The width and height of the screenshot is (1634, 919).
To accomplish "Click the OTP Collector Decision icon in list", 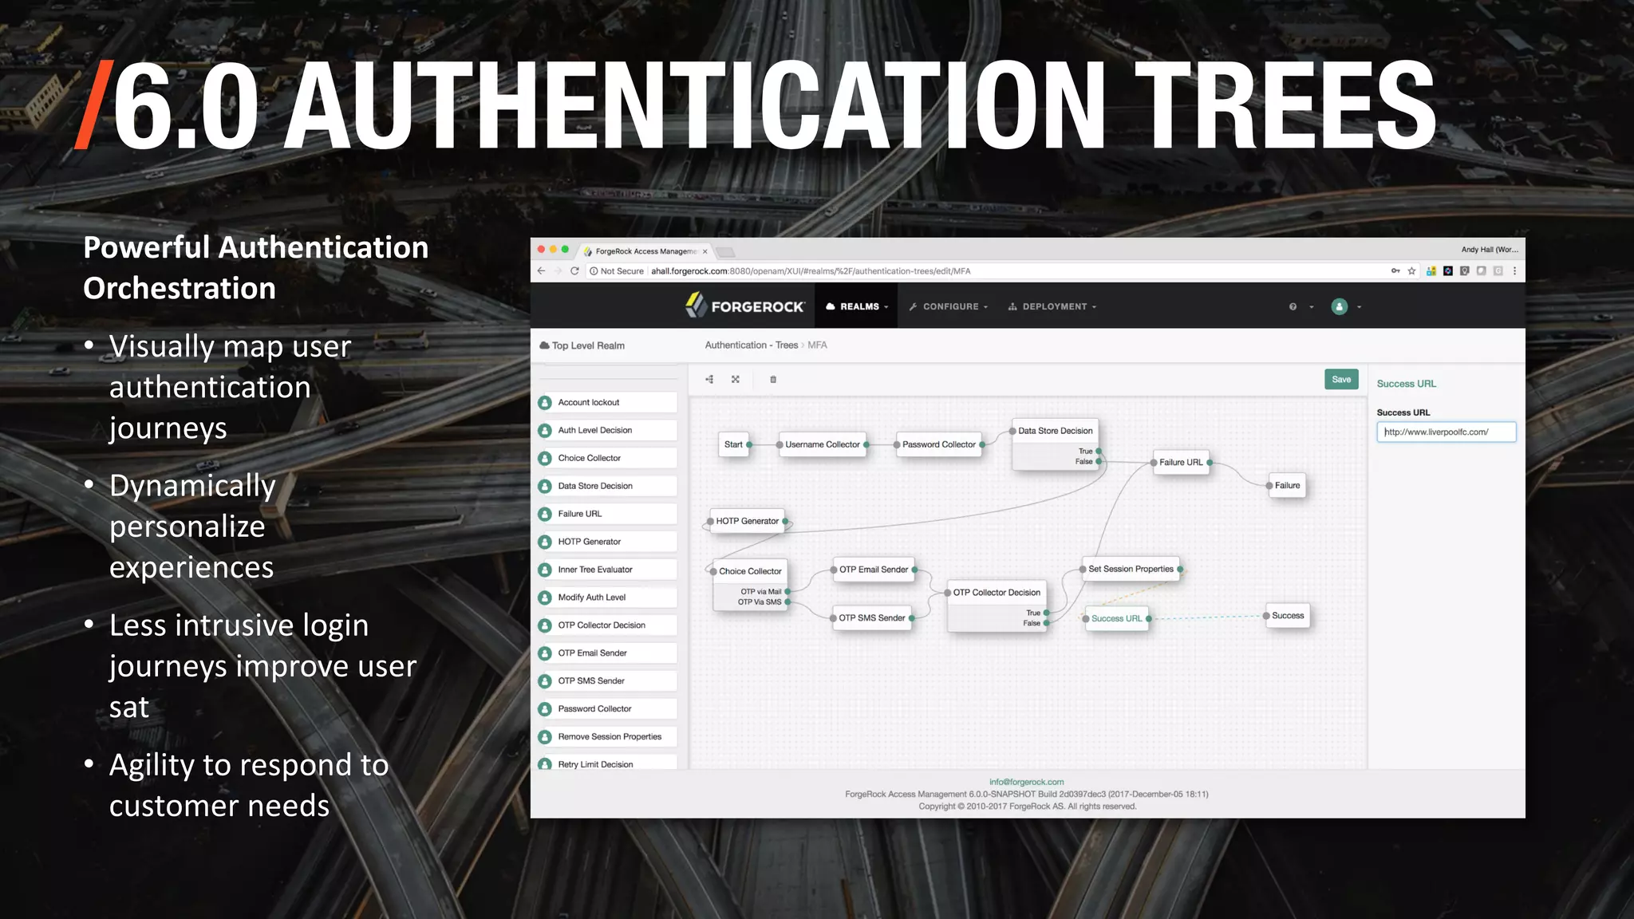I will (x=545, y=625).
